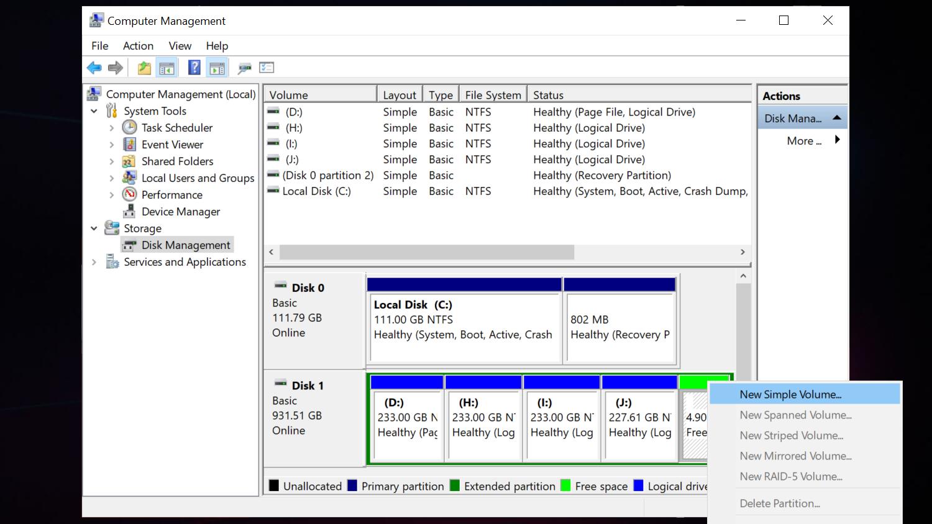Click the Task Scheduler clock icon
The height and width of the screenshot is (524, 932).
tap(129, 127)
